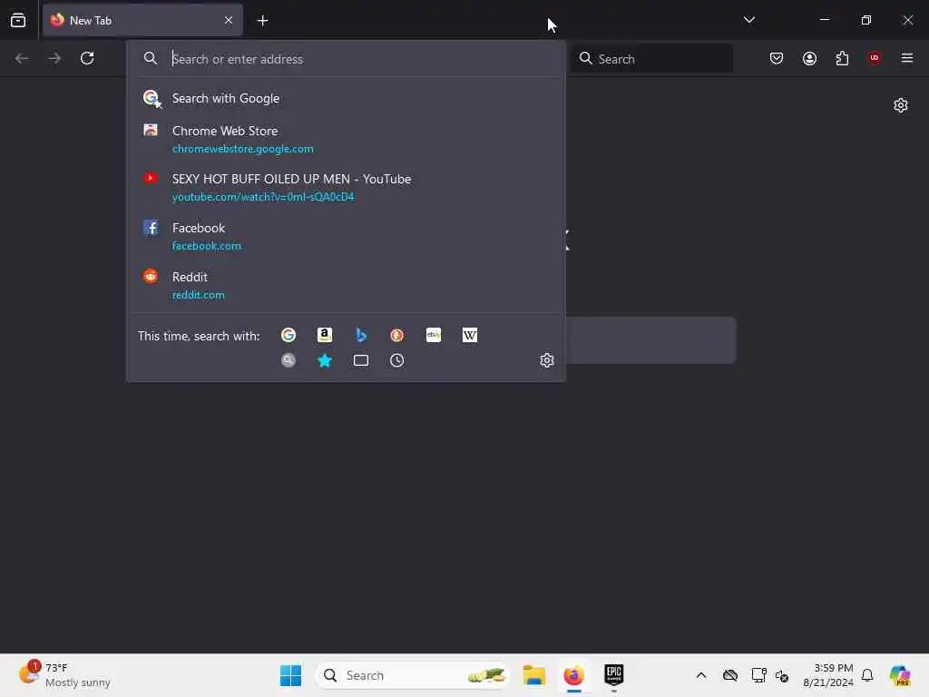Open search settings gear in dropdown
The image size is (929, 697).
click(547, 360)
